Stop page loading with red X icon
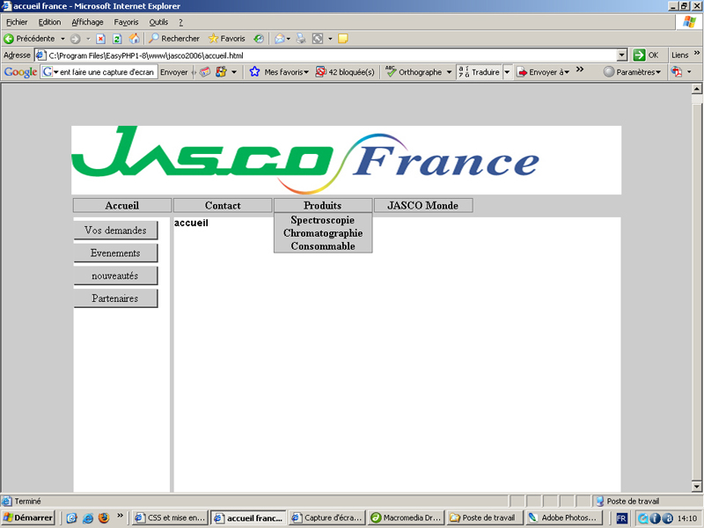The height and width of the screenshot is (528, 704). pyautogui.click(x=101, y=39)
